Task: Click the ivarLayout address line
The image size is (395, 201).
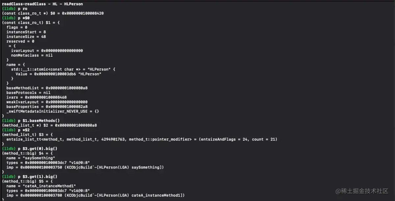Action: (x=47, y=51)
